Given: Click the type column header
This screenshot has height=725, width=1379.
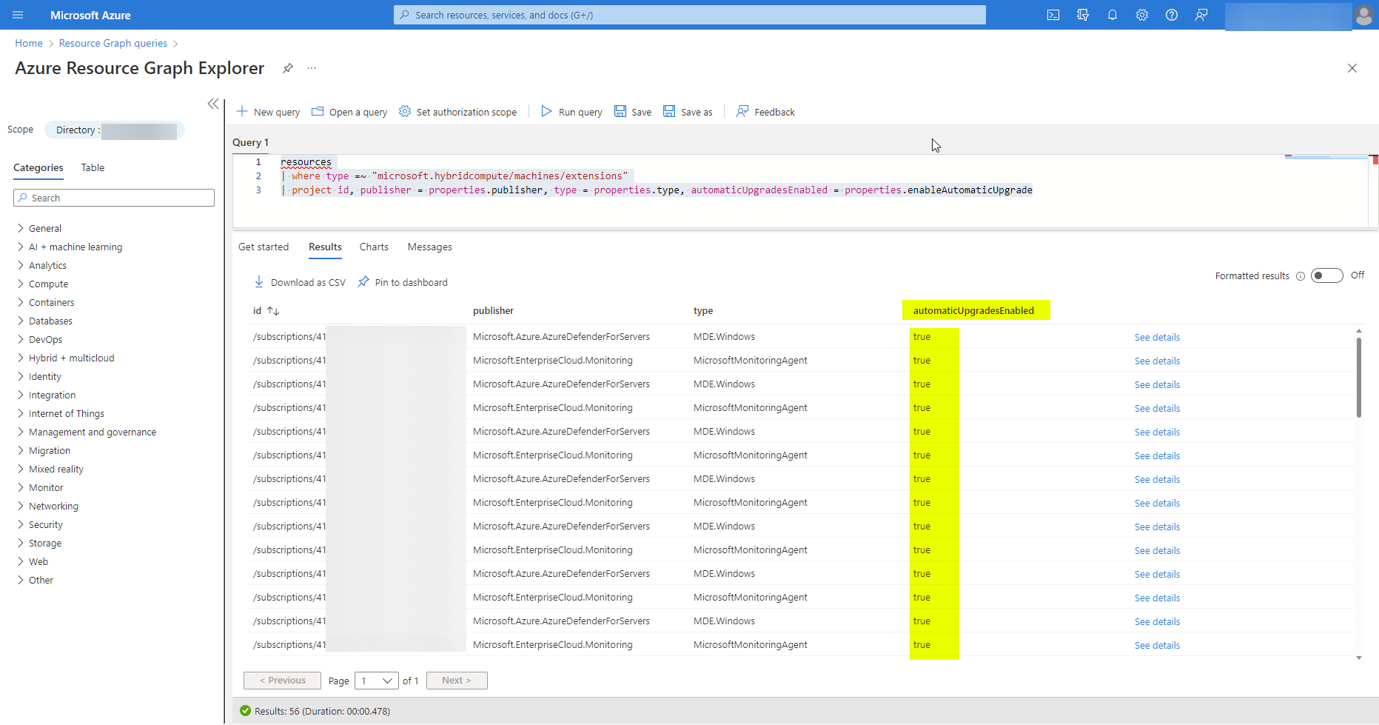Looking at the screenshot, I should pos(703,310).
